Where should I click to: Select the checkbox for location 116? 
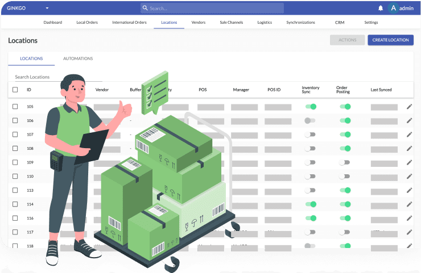15,218
